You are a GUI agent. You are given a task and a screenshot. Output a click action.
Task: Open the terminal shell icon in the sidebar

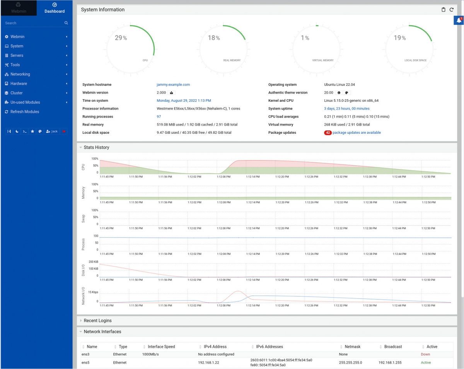pyautogui.click(x=24, y=131)
